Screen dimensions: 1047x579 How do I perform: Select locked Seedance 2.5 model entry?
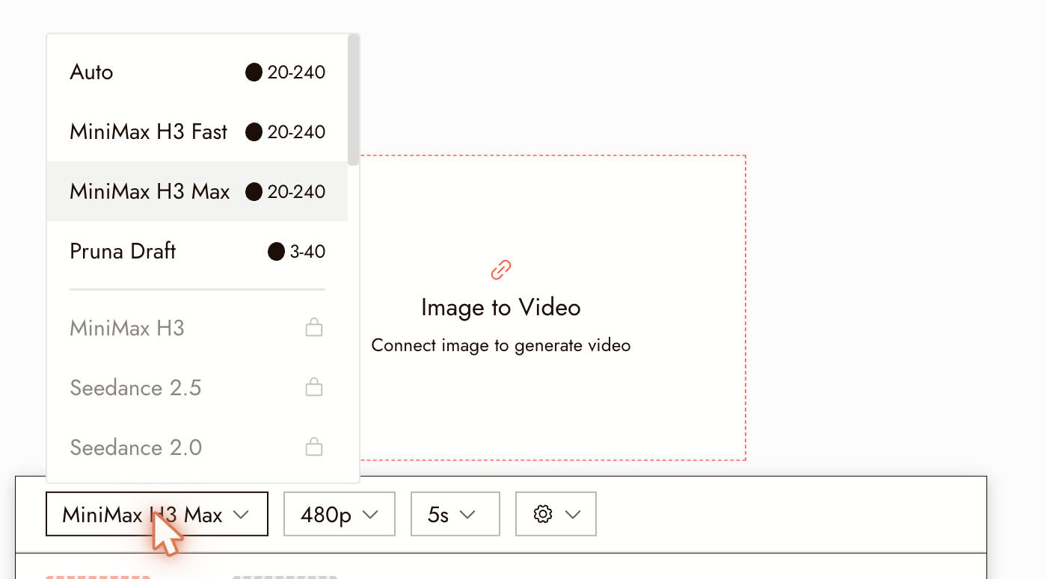197,387
